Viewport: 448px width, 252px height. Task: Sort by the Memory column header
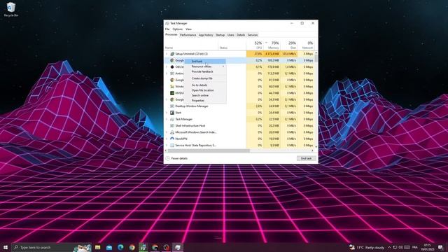[x=272, y=45]
